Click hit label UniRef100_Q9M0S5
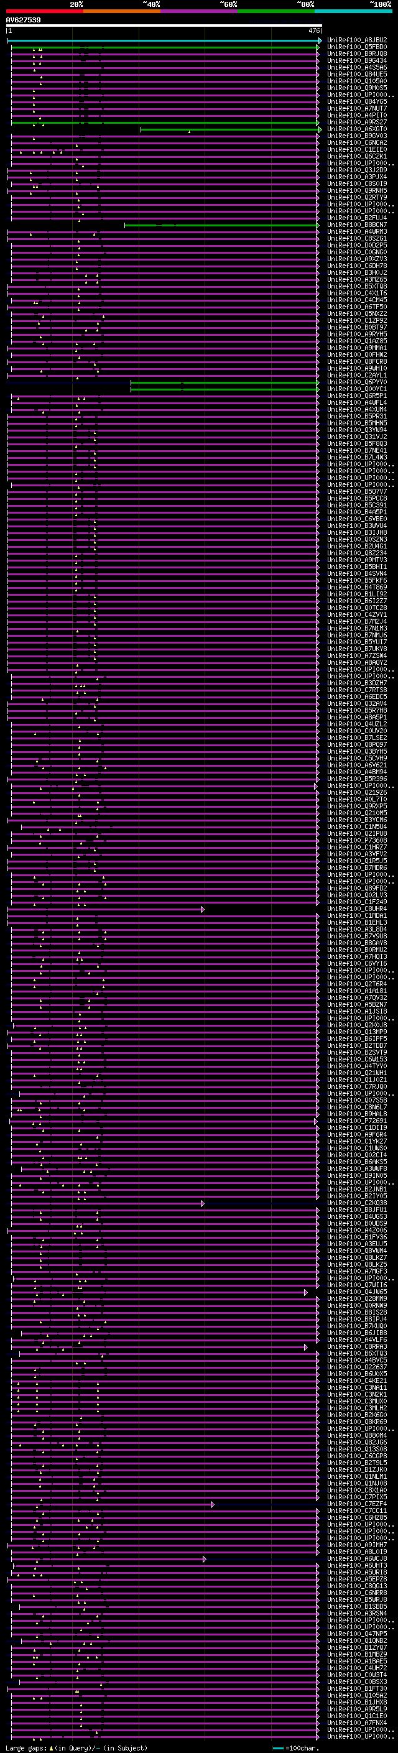 pos(356,88)
